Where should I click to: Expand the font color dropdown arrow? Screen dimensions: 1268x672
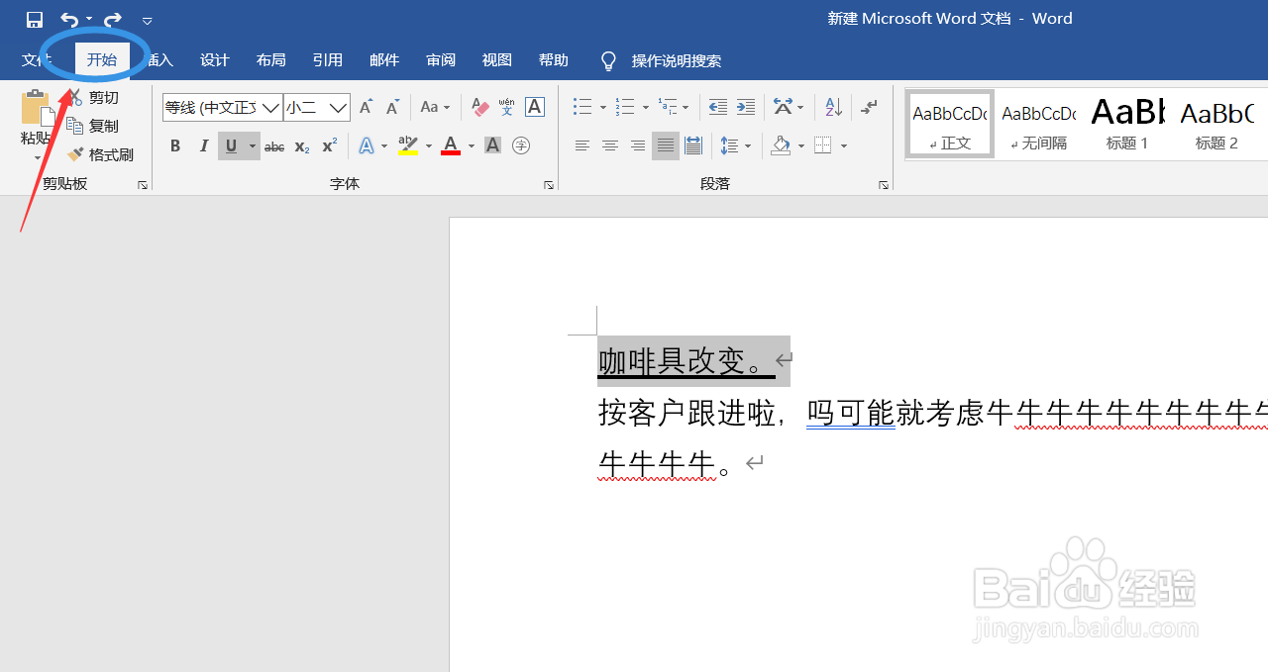click(471, 145)
